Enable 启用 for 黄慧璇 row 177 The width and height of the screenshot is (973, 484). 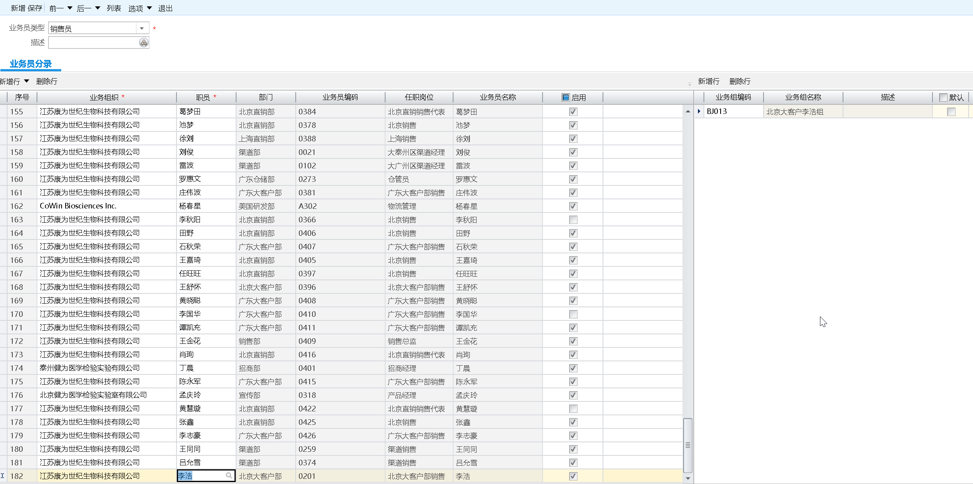click(573, 409)
